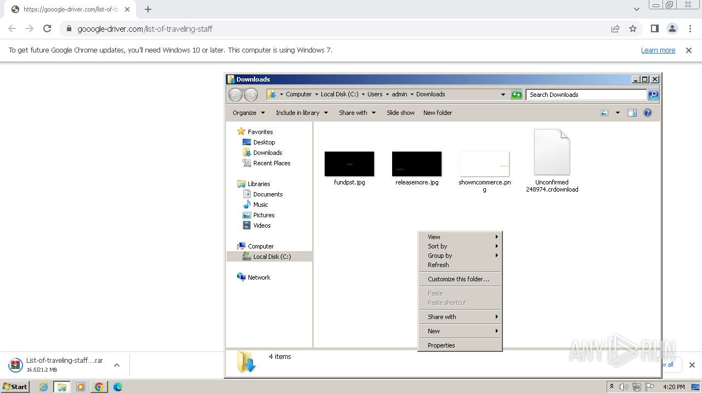Refresh the Downloads folder view

pyautogui.click(x=517, y=95)
